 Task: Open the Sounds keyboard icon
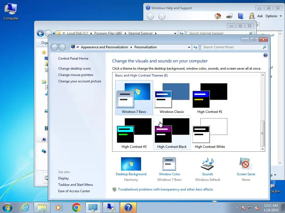point(207,164)
